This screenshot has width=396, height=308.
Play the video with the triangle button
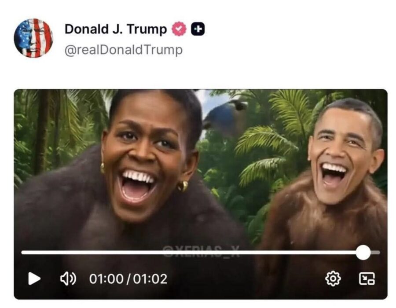pos(34,279)
